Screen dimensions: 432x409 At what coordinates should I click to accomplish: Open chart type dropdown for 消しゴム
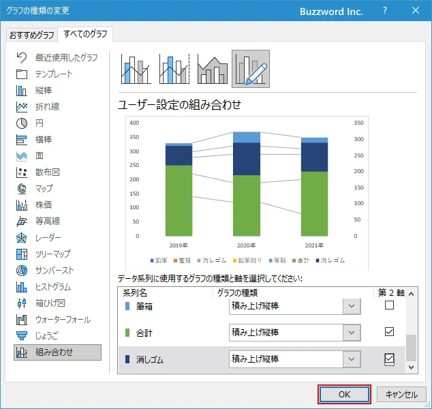tap(352, 359)
